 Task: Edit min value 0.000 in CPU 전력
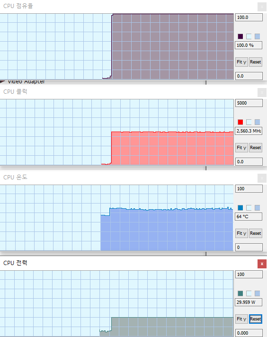click(249, 333)
